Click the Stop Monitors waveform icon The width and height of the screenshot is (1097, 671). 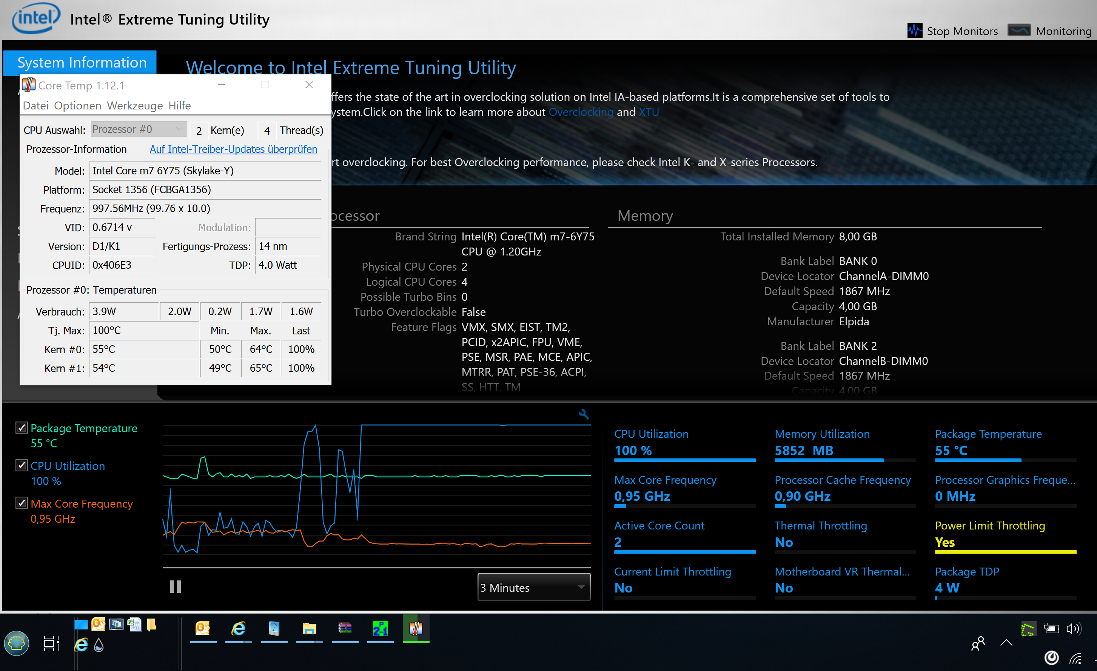coord(914,31)
